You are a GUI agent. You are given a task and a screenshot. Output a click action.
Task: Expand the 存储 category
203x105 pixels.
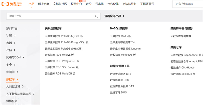[11, 50]
